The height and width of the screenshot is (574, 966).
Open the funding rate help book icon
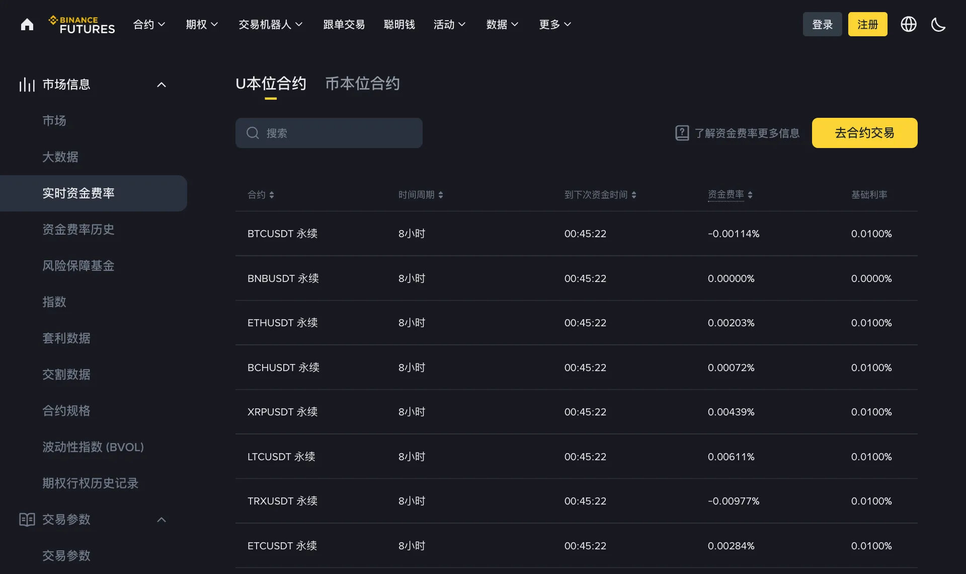click(x=682, y=133)
